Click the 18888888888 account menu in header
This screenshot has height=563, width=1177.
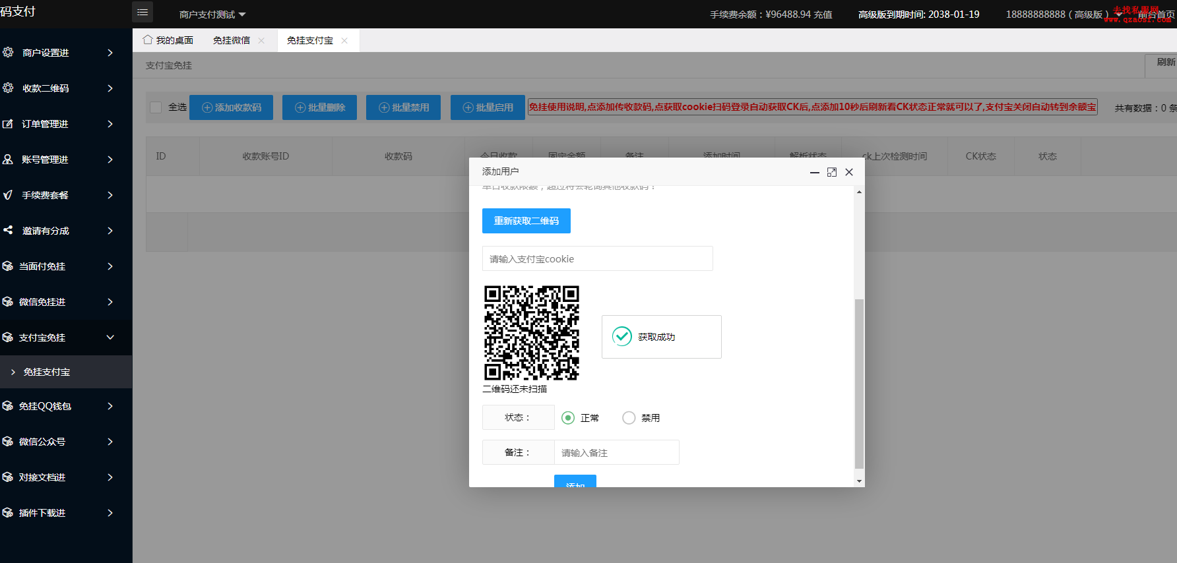click(x=1063, y=15)
